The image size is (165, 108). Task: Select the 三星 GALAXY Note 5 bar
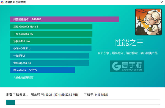[51, 26]
